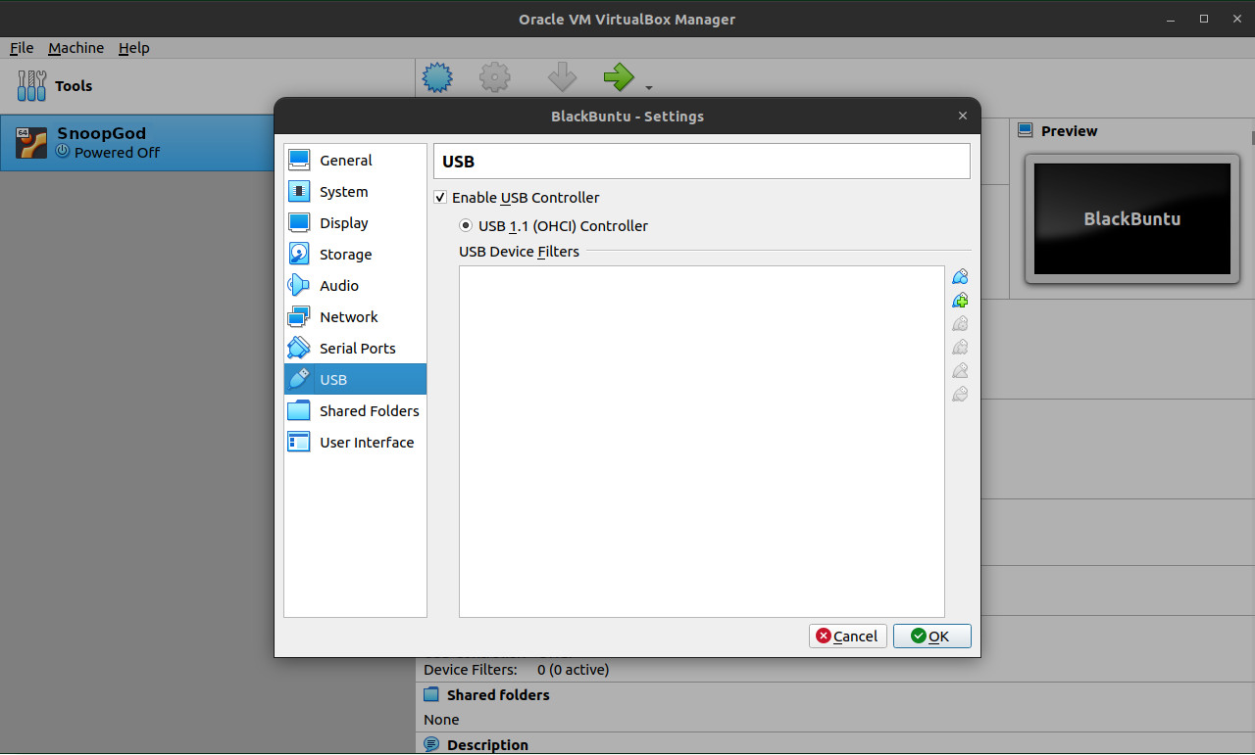Open Audio settings category
Viewport: 1255px width, 755px height.
tap(355, 286)
